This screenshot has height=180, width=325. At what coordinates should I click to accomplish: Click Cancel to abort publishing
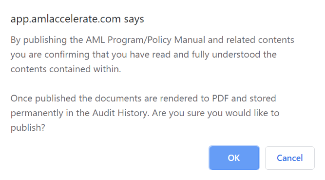click(x=290, y=158)
